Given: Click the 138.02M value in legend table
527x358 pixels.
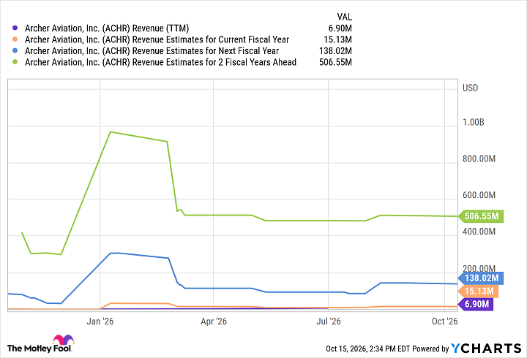Looking at the screenshot, I should (335, 51).
